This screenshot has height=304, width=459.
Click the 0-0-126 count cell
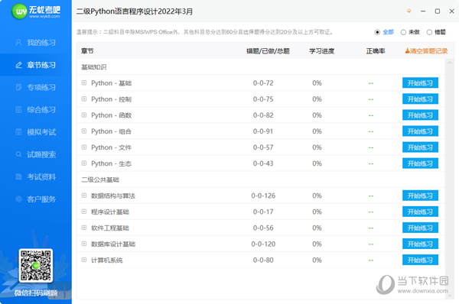point(263,196)
